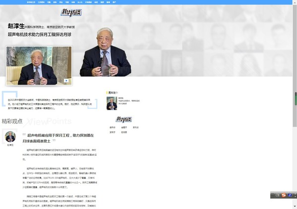Click the Sogou S icon in the IME bar

tap(284, 195)
